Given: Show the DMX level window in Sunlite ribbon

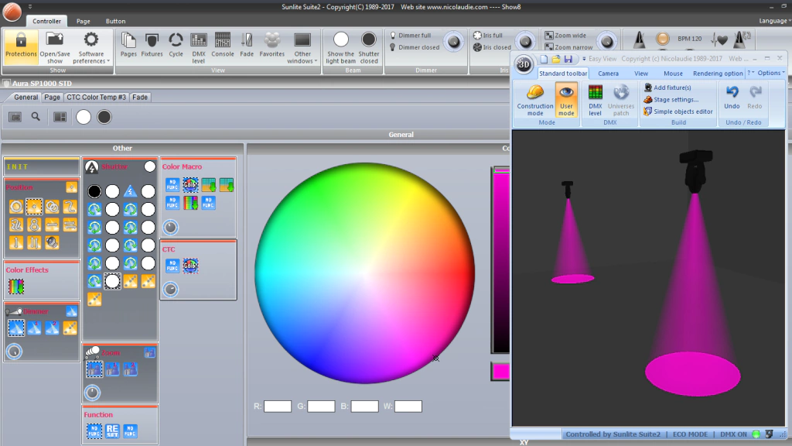Looking at the screenshot, I should click(x=199, y=47).
